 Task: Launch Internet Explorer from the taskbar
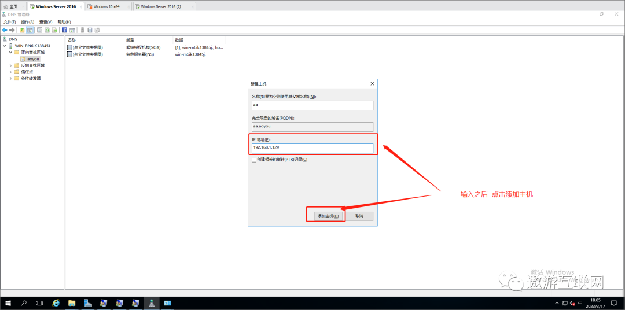click(56, 303)
